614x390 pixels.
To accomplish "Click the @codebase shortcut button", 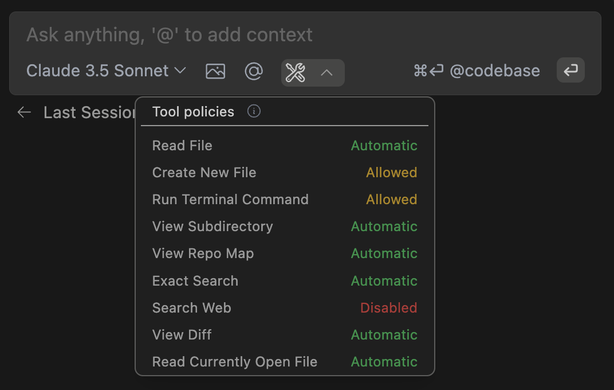I will tap(477, 71).
